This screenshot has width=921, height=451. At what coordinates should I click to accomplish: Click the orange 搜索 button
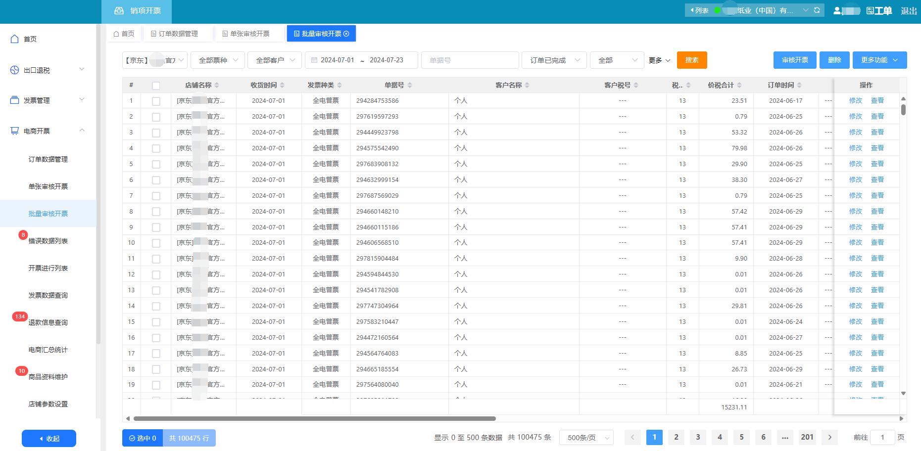[692, 60]
